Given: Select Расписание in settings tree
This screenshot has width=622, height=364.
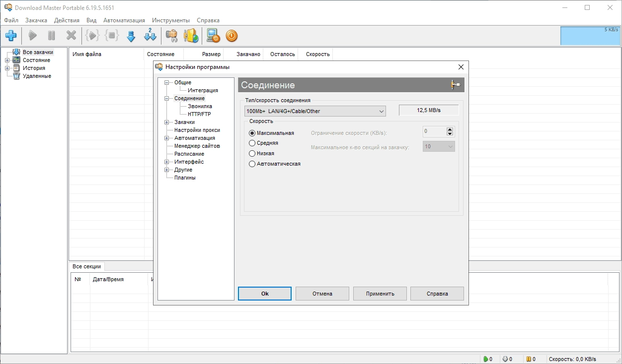Looking at the screenshot, I should [189, 154].
